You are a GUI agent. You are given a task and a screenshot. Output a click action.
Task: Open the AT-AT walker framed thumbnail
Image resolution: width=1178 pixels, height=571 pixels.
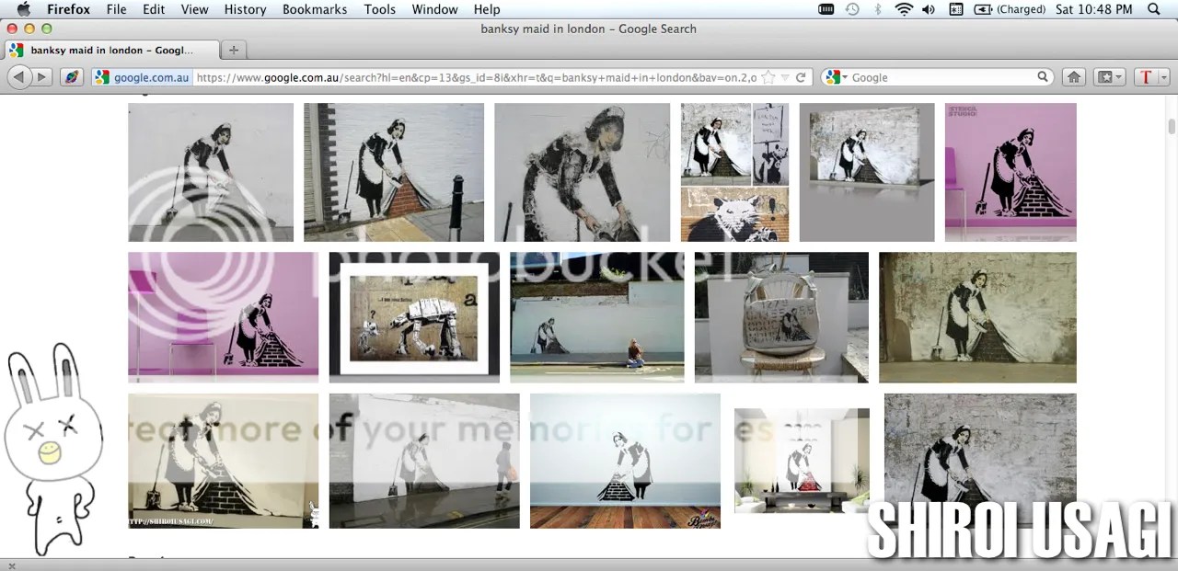click(414, 317)
